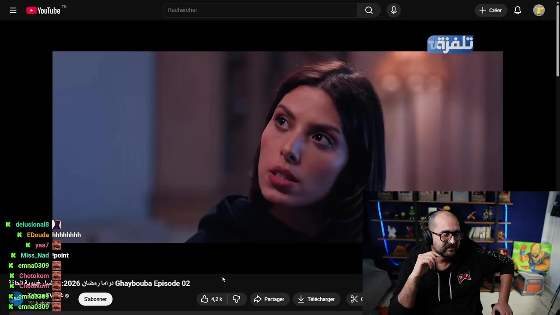The width and height of the screenshot is (560, 315).
Task: Subscribe with the S'abonner button
Action: pos(95,299)
